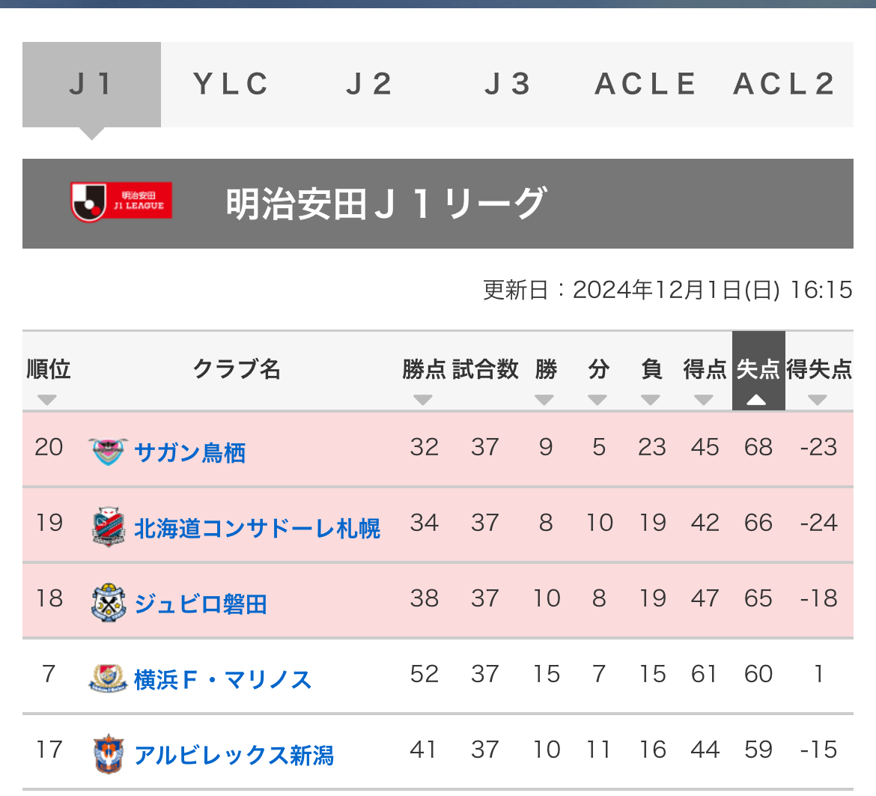Click the Meiji Yasuda J1 League logo
Image resolution: width=876 pixels, height=796 pixels.
coord(121,201)
